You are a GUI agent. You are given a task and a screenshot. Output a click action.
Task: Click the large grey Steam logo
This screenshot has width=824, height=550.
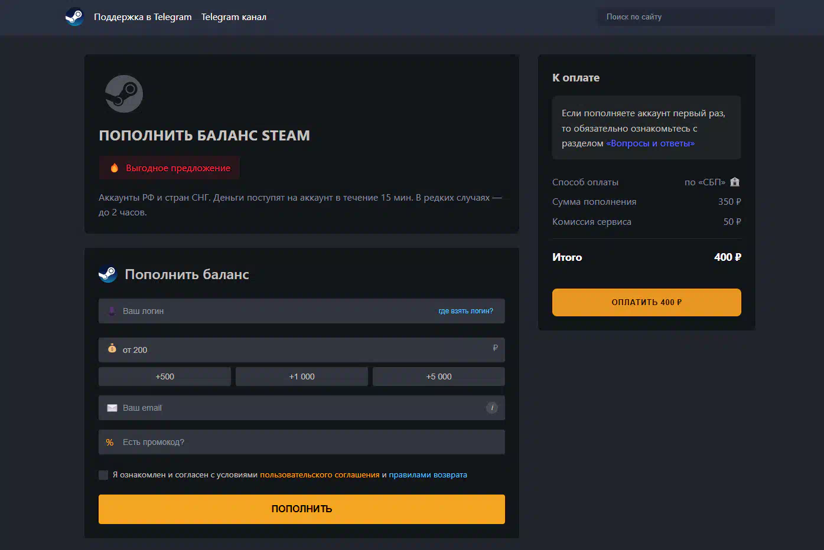(x=124, y=94)
